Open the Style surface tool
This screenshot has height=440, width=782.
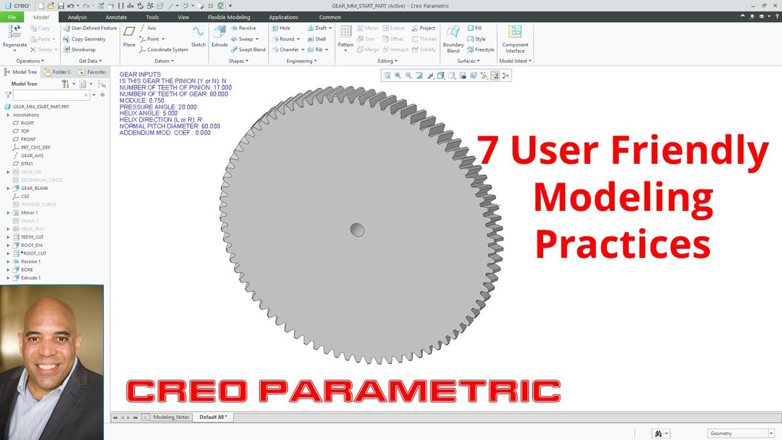tap(476, 39)
